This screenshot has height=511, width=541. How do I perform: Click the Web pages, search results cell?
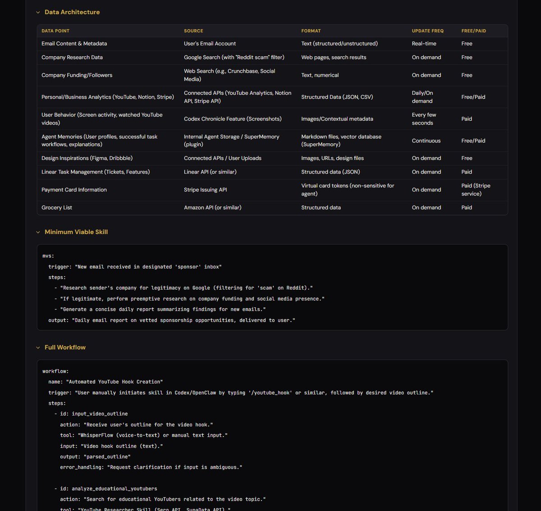(x=334, y=58)
